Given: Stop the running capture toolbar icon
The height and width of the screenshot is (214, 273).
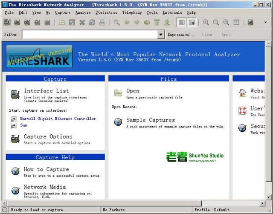Looking at the screenshot, I should tap(37, 23).
